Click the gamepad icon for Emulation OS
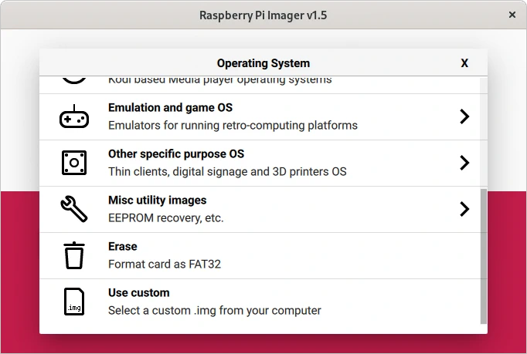Image resolution: width=527 pixels, height=354 pixels. [74, 116]
